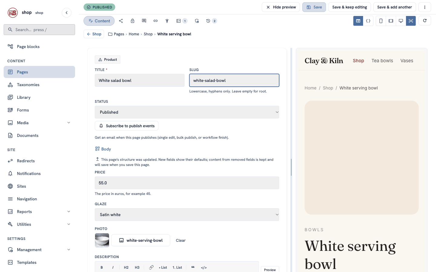Click the white serving bowl photo thumbnail

point(102,240)
